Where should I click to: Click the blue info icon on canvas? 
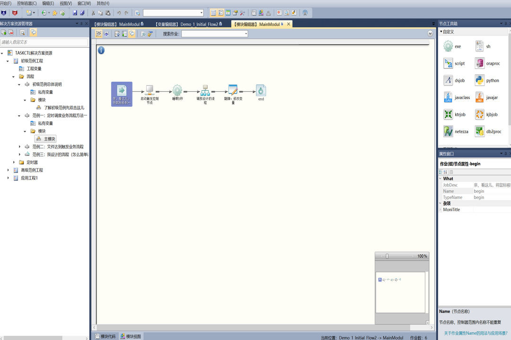pyautogui.click(x=101, y=51)
